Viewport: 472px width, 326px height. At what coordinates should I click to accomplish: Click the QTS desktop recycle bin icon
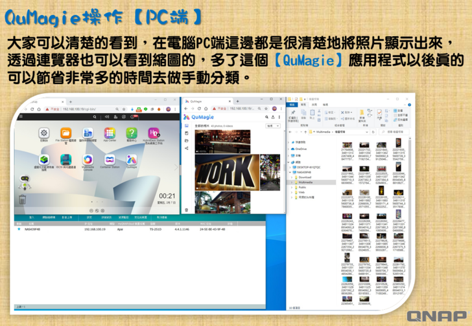pyautogui.click(x=23, y=199)
